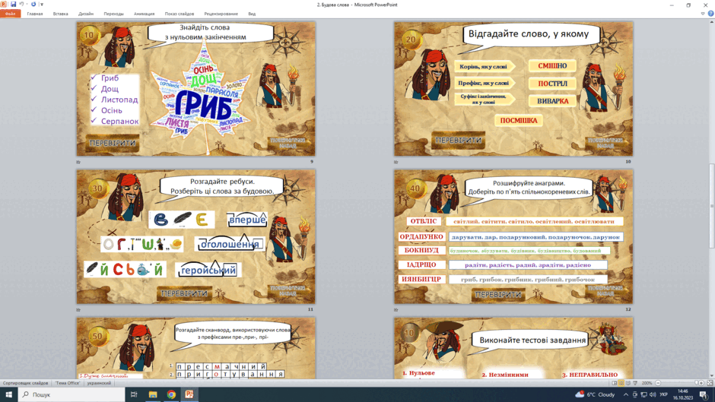Click the vertical scrollbar thumb
The width and height of the screenshot is (715, 402).
click(x=711, y=205)
